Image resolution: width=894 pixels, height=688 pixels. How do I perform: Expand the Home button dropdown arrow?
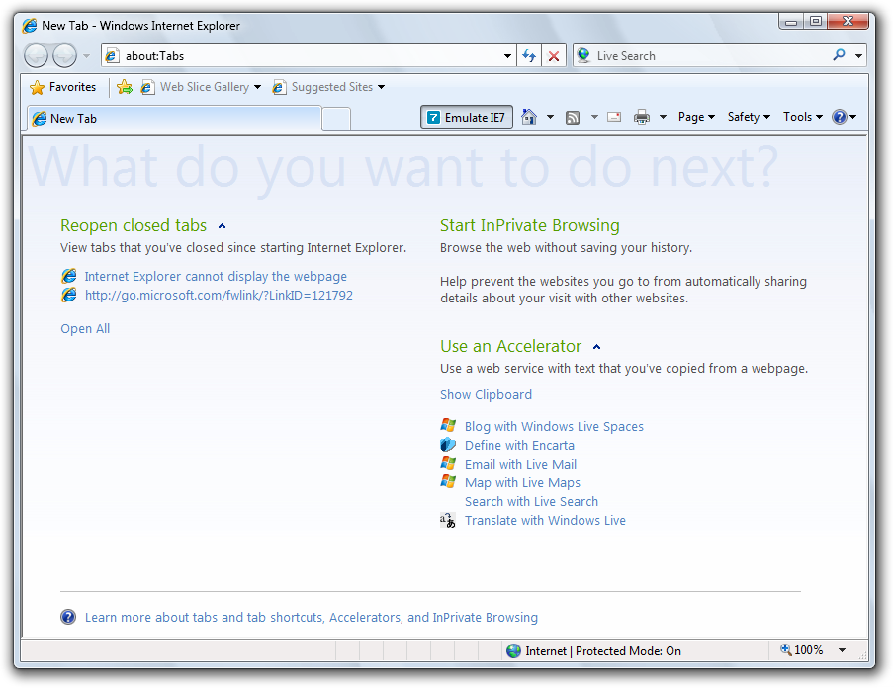[x=550, y=117]
